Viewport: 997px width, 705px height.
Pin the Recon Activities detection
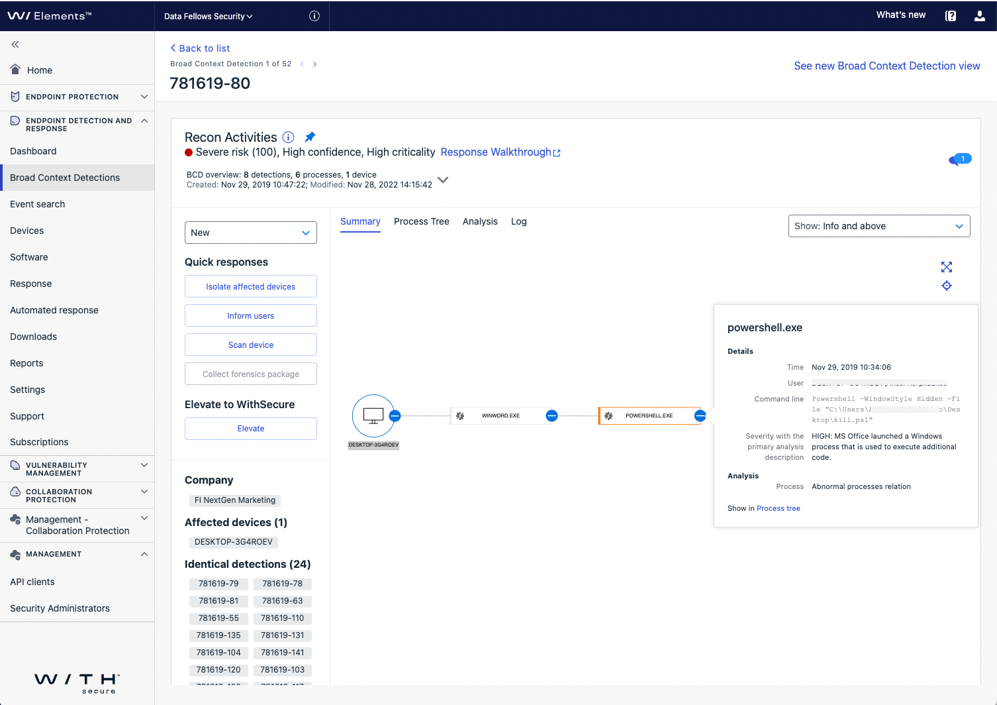(309, 136)
